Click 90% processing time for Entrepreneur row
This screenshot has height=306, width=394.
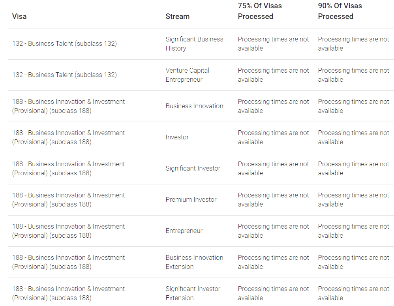[353, 231]
